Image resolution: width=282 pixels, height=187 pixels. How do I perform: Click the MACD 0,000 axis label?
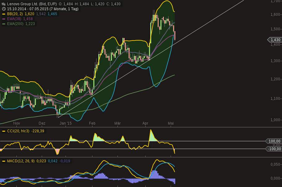pyautogui.click(x=275, y=178)
